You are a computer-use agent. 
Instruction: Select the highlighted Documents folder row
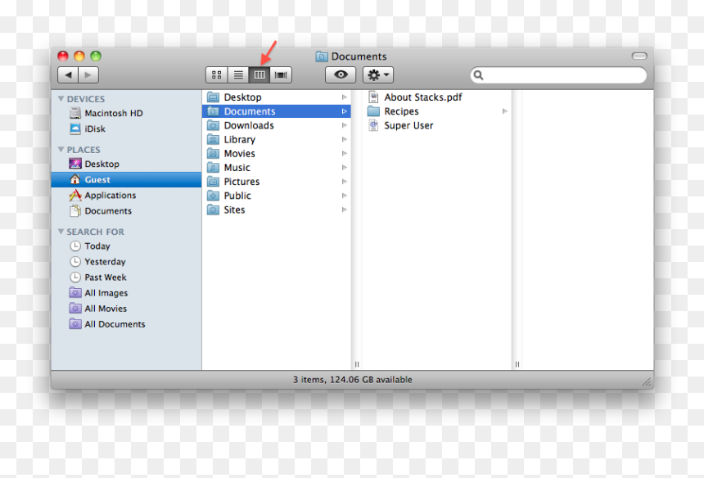pyautogui.click(x=277, y=111)
